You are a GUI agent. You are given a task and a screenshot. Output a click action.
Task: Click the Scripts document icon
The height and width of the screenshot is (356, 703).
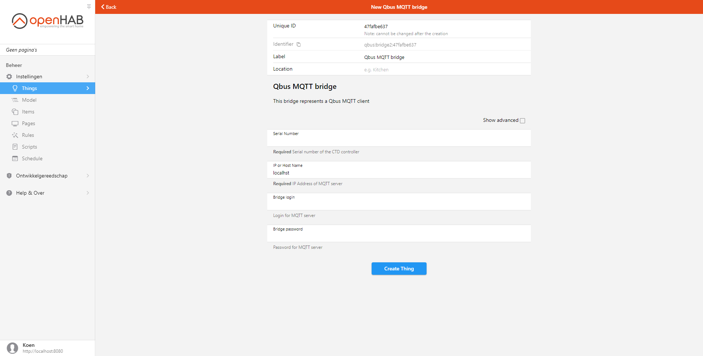(15, 147)
